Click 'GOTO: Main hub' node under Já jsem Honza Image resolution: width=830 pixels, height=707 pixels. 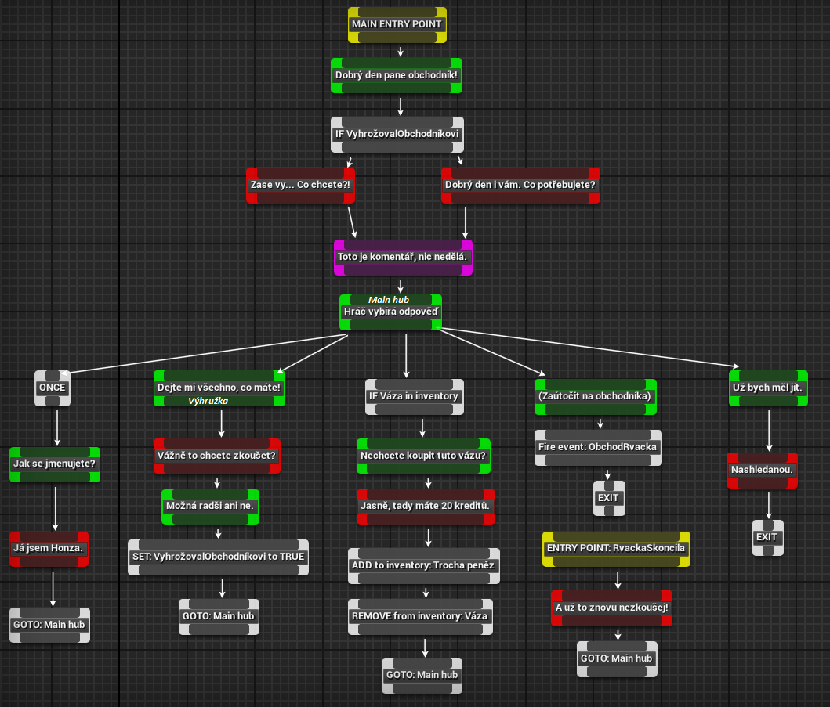point(49,625)
